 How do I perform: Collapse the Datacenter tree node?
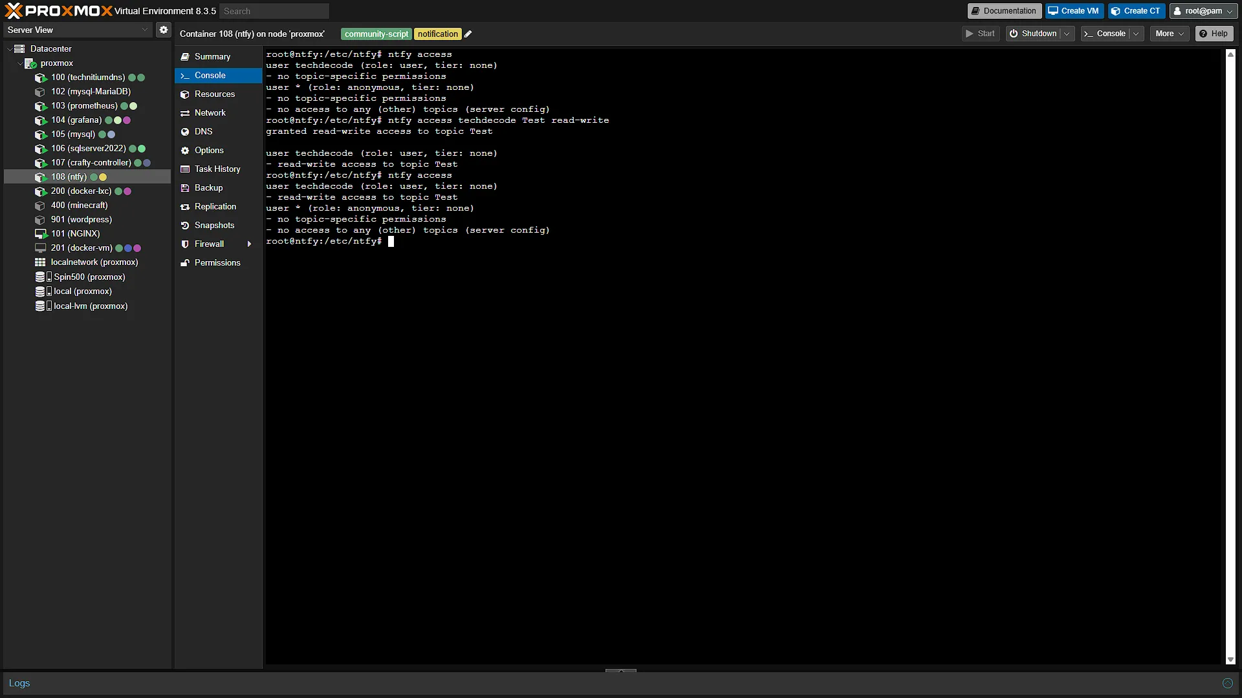[9, 49]
